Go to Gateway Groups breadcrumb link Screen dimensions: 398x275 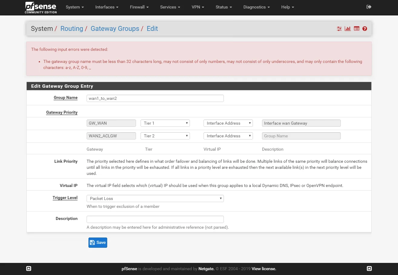click(115, 29)
